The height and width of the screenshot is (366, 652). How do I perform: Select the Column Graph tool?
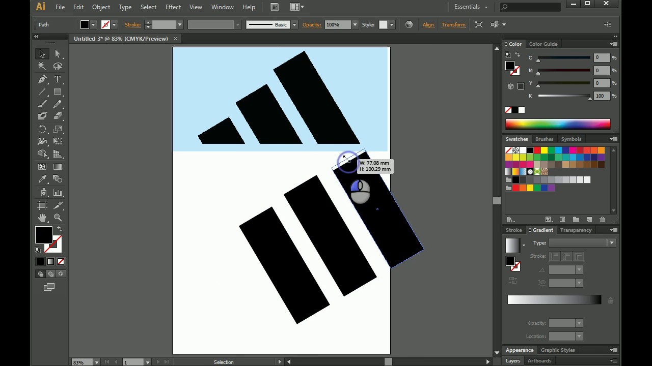coord(58,193)
